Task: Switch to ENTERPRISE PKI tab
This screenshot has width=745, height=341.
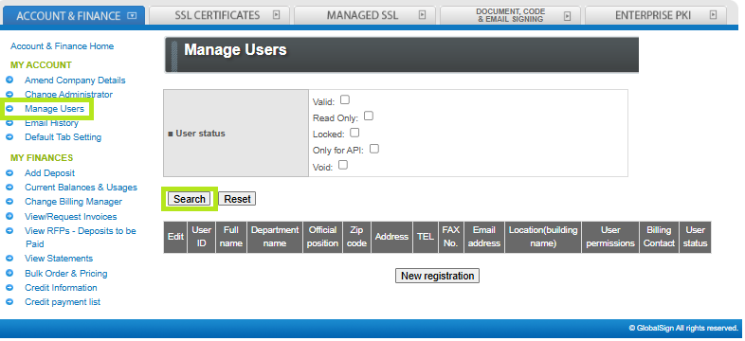Action: pos(656,15)
